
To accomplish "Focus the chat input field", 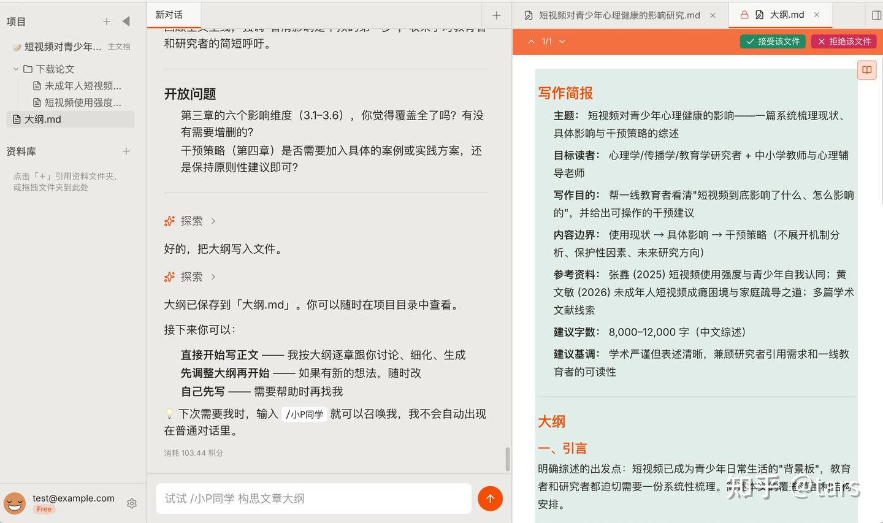I will click(313, 498).
